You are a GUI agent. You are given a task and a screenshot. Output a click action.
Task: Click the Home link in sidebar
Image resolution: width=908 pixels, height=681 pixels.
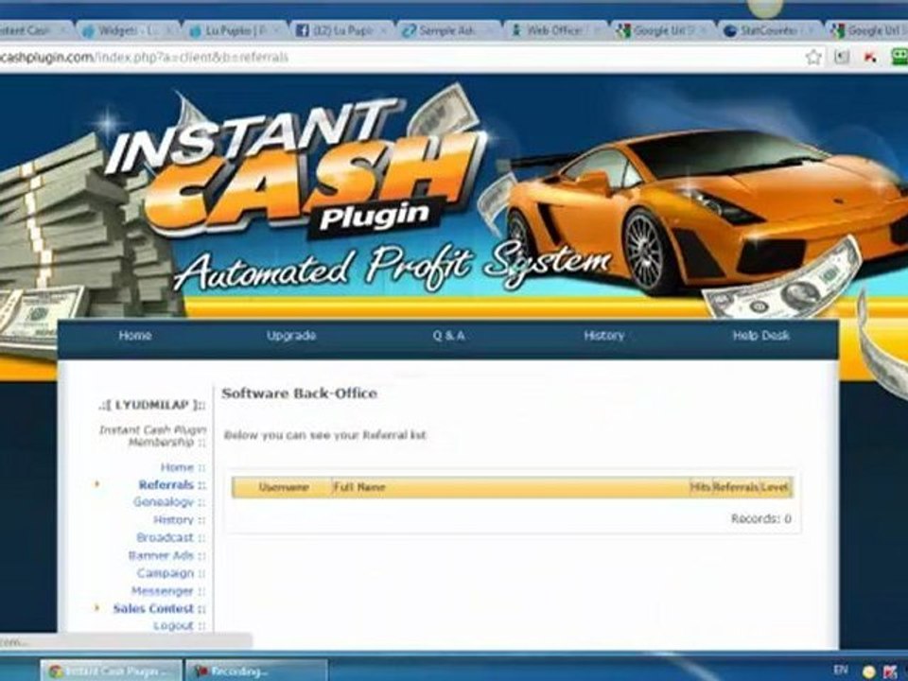[x=177, y=466]
